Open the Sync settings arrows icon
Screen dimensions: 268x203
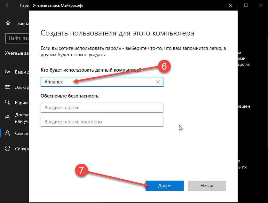pos(8,148)
